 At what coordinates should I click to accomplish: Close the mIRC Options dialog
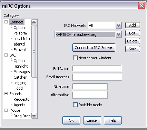coord(141,6)
